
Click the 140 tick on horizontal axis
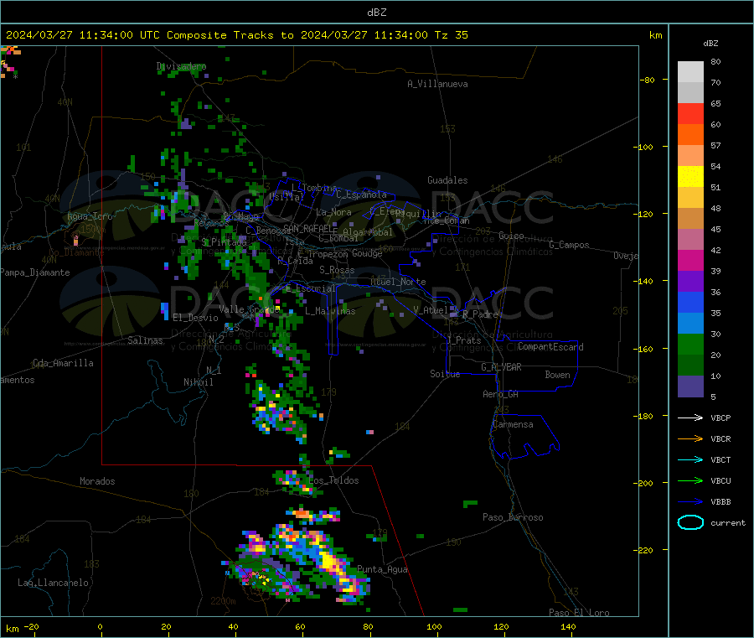click(568, 626)
